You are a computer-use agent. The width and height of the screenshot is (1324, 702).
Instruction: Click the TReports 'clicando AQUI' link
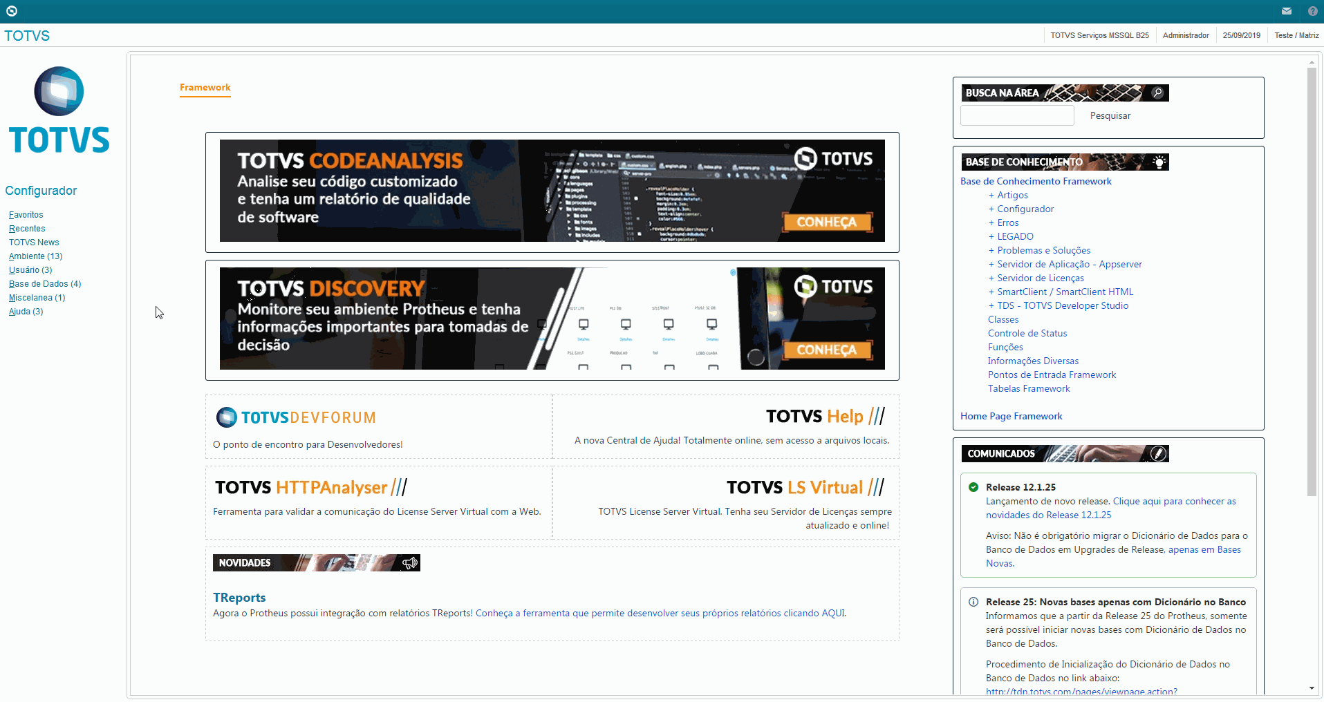(660, 613)
